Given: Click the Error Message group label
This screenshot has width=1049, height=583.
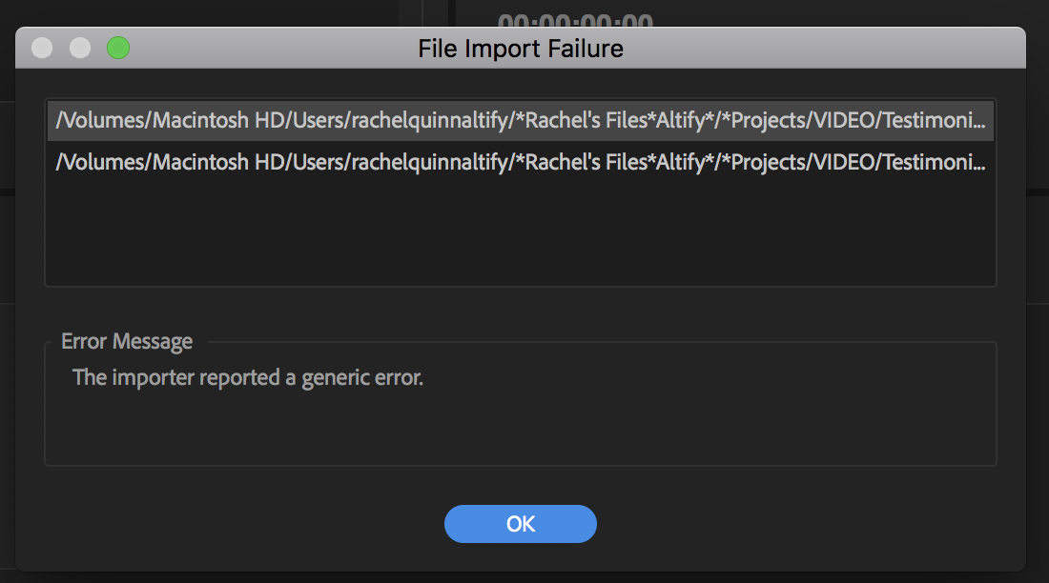Looking at the screenshot, I should (127, 341).
